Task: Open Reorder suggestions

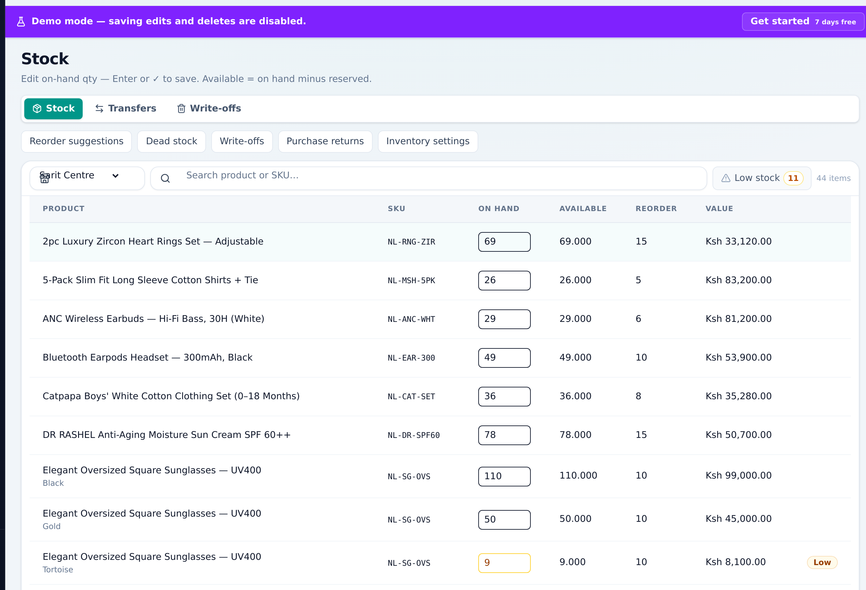Action: 76,142
